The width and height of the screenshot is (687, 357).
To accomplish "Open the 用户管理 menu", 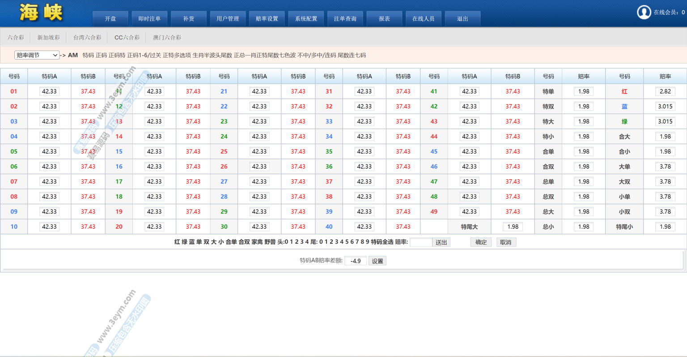I will pyautogui.click(x=228, y=19).
